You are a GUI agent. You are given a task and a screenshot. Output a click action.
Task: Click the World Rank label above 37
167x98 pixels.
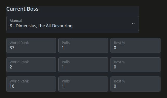[x=19, y=43]
